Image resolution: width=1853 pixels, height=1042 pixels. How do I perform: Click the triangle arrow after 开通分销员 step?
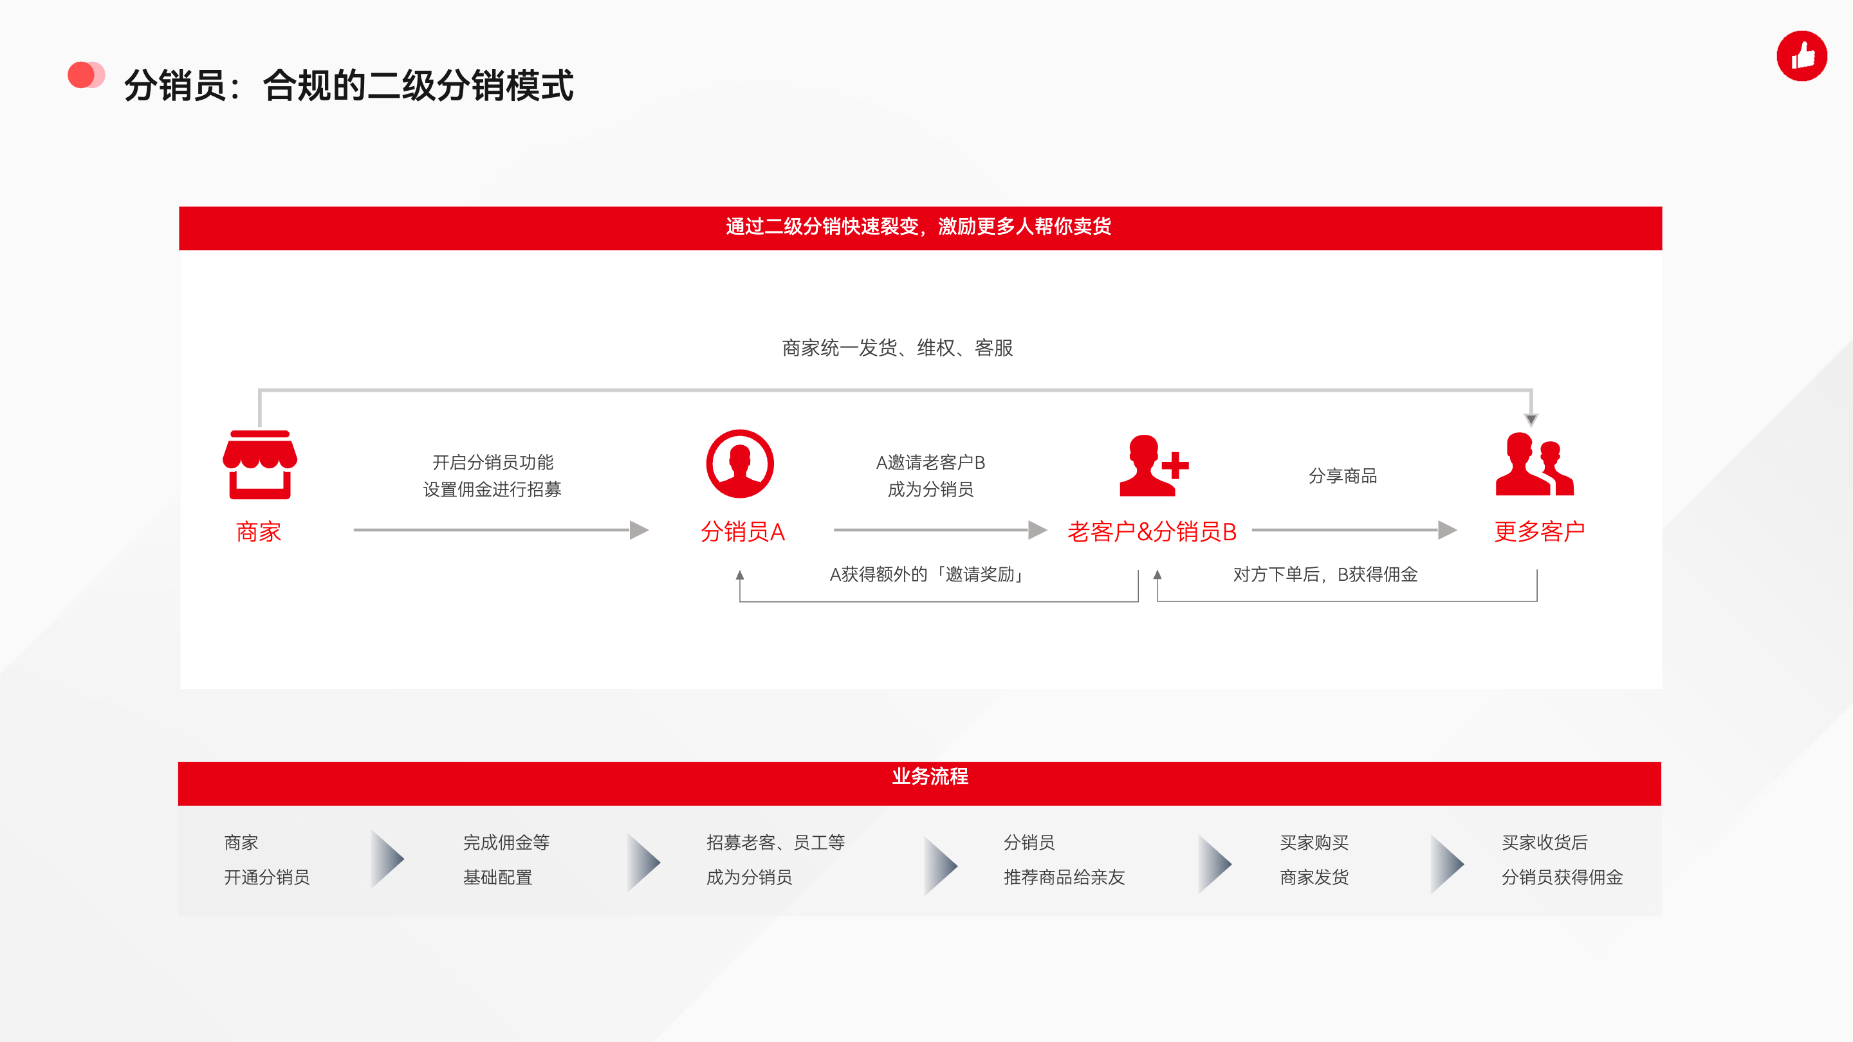(387, 859)
